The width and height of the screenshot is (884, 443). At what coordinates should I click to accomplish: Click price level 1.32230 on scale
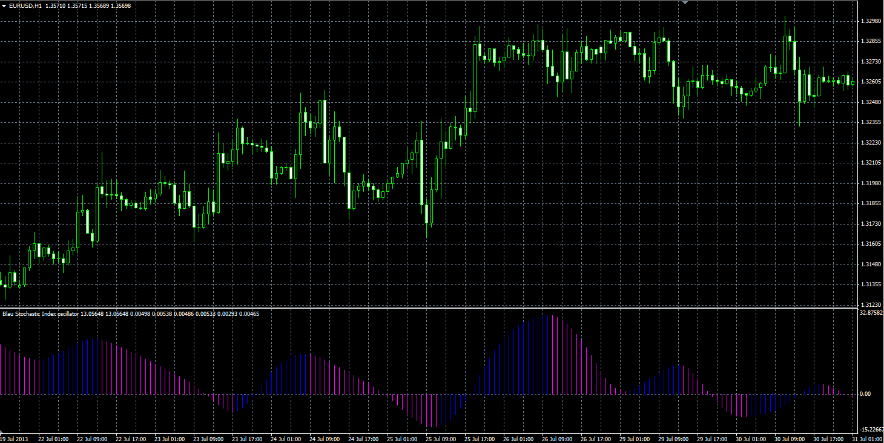pyautogui.click(x=870, y=143)
